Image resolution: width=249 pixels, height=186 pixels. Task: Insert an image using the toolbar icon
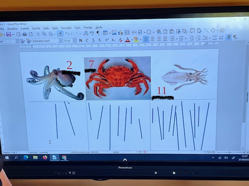click(114, 33)
